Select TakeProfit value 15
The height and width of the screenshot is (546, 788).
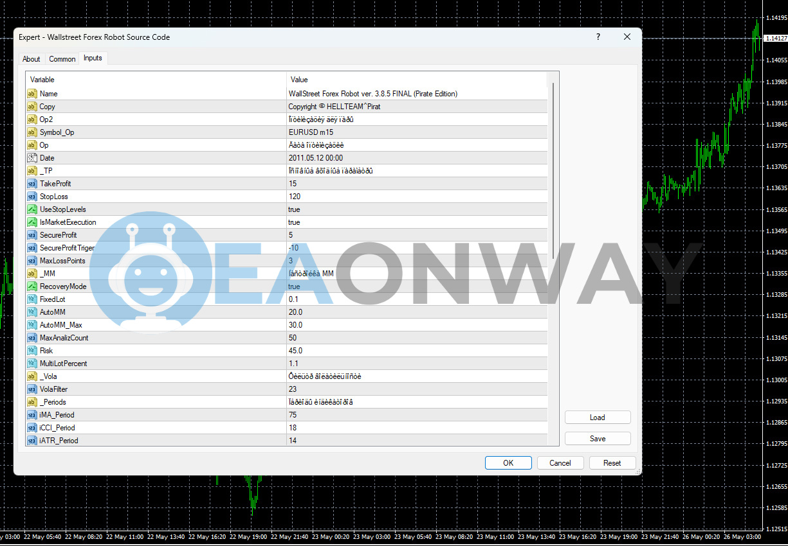coord(293,184)
